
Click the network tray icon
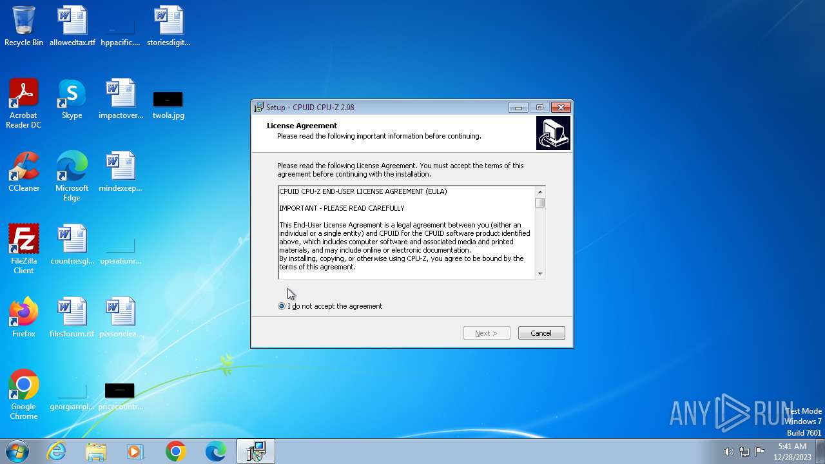(744, 452)
